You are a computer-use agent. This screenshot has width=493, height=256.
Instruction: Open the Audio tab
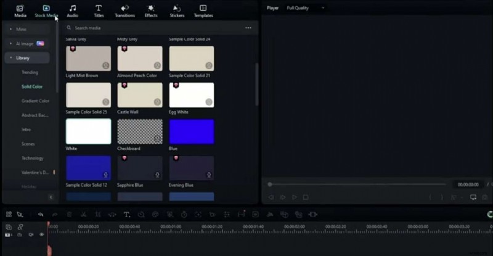72,10
